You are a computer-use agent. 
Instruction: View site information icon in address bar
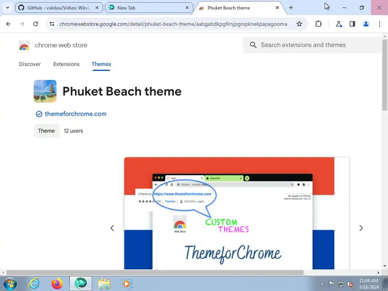click(52, 24)
